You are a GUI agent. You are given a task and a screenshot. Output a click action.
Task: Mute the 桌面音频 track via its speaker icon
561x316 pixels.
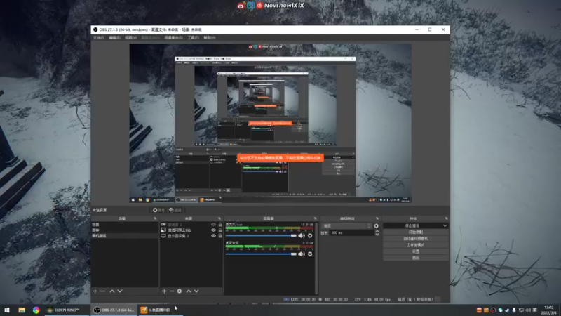[x=302, y=254]
